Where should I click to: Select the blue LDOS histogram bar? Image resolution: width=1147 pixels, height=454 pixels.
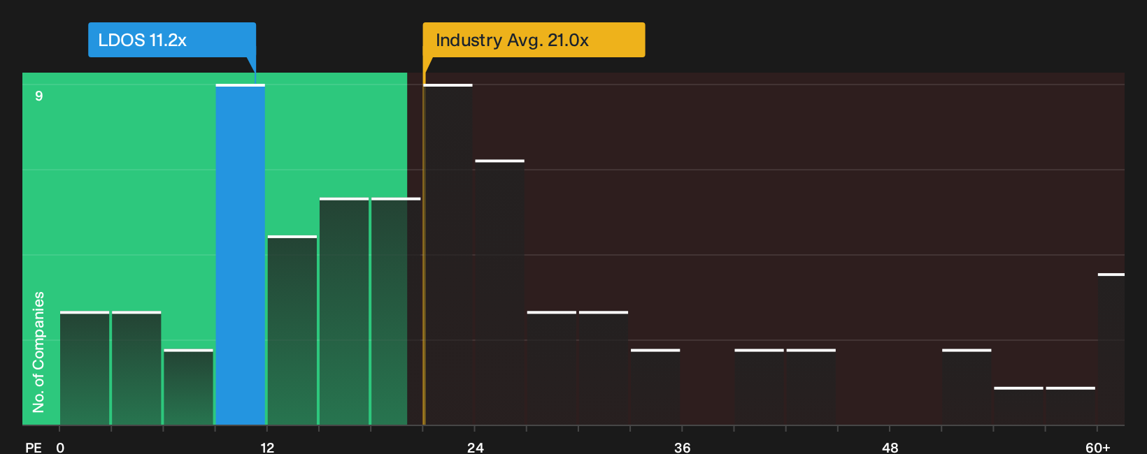241,255
